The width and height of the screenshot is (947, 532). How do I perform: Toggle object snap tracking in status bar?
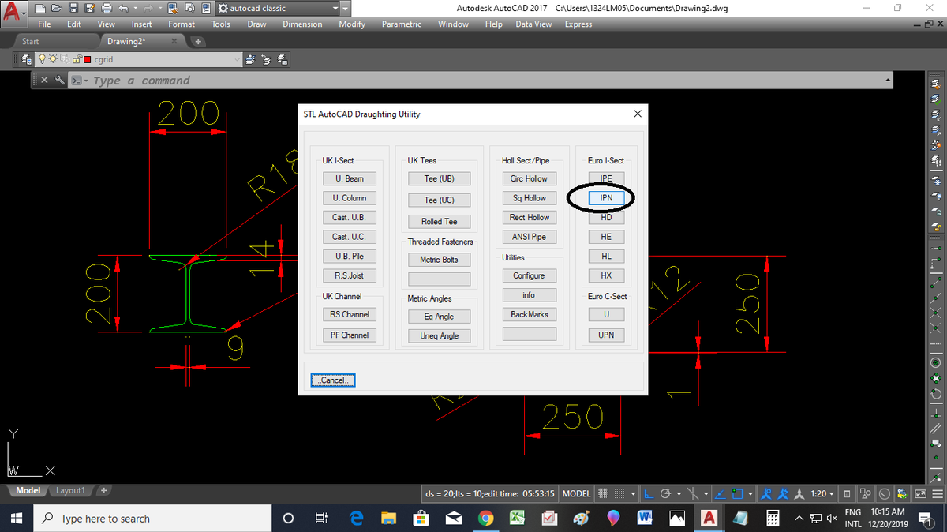pos(720,494)
